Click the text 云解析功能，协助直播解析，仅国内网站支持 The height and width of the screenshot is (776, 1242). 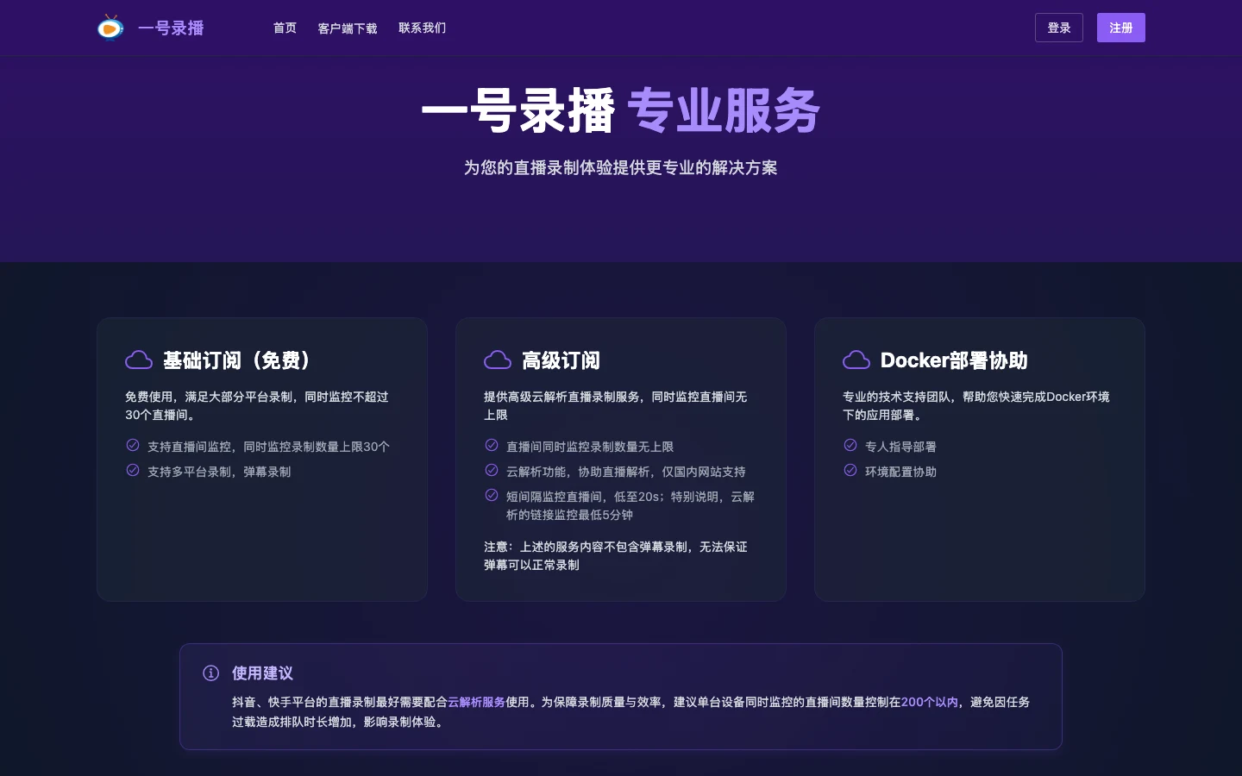point(626,472)
